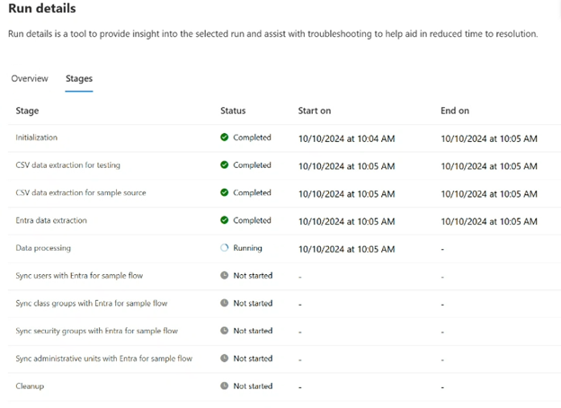Viewport: 561px width, 408px height.
Task: Click the Running spinner for Data processing
Action: (225, 248)
